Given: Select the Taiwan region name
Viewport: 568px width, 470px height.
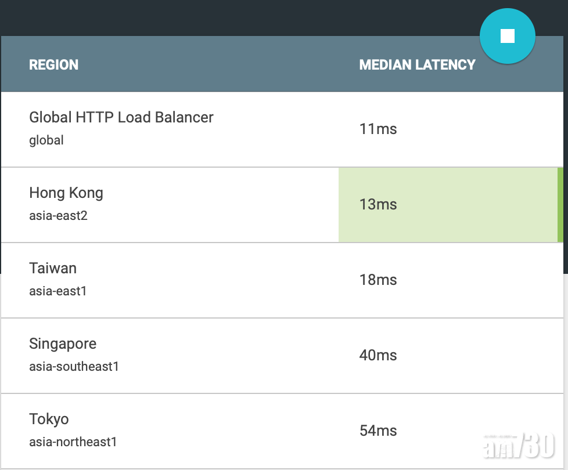Looking at the screenshot, I should 53,268.
